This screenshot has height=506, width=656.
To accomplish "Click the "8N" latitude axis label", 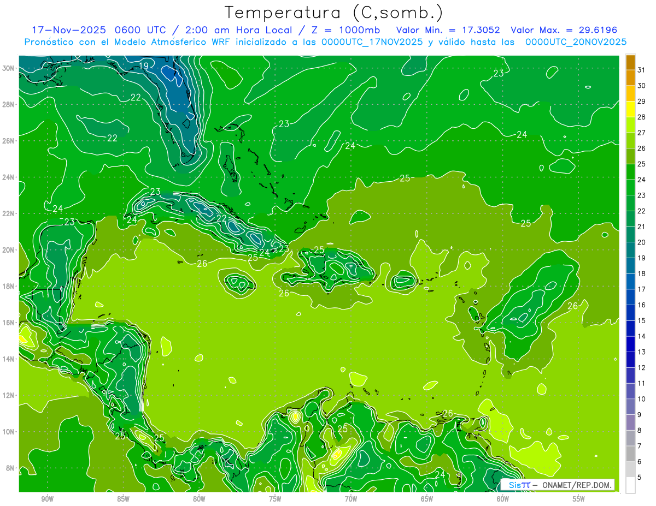I will [11, 468].
